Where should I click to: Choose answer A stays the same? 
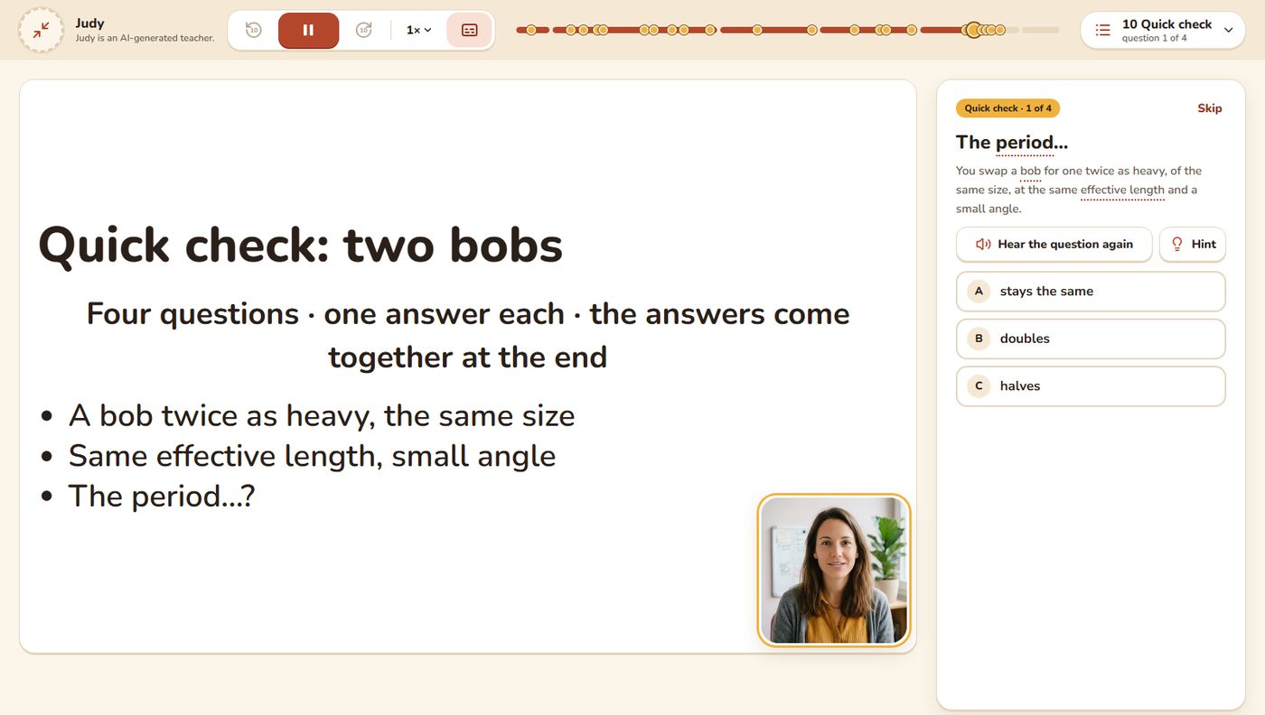tap(1091, 292)
